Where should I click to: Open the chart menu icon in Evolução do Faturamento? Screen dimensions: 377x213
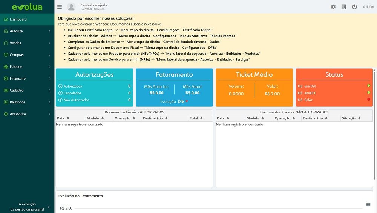pos(368,204)
